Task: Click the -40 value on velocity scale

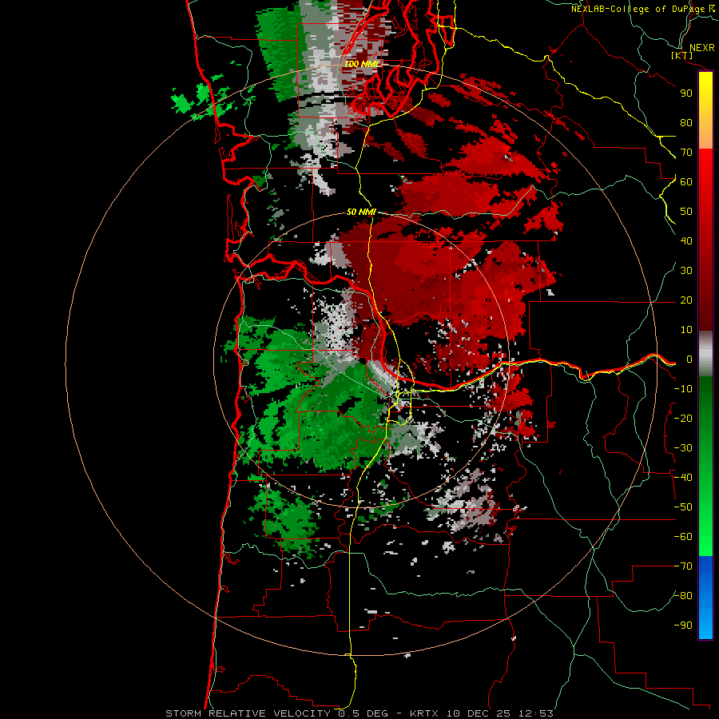Action: (683, 478)
